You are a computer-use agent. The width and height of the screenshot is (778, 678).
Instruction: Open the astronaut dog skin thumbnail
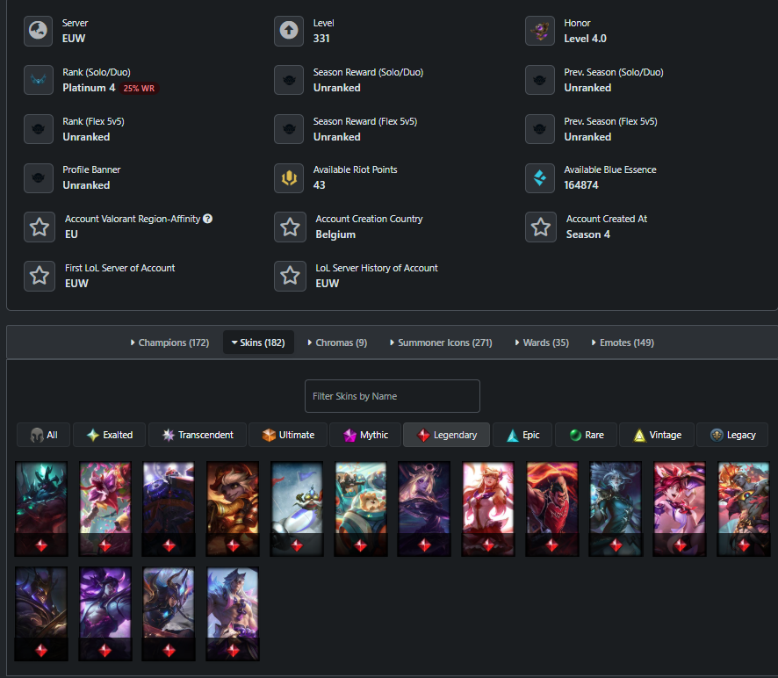coord(361,508)
